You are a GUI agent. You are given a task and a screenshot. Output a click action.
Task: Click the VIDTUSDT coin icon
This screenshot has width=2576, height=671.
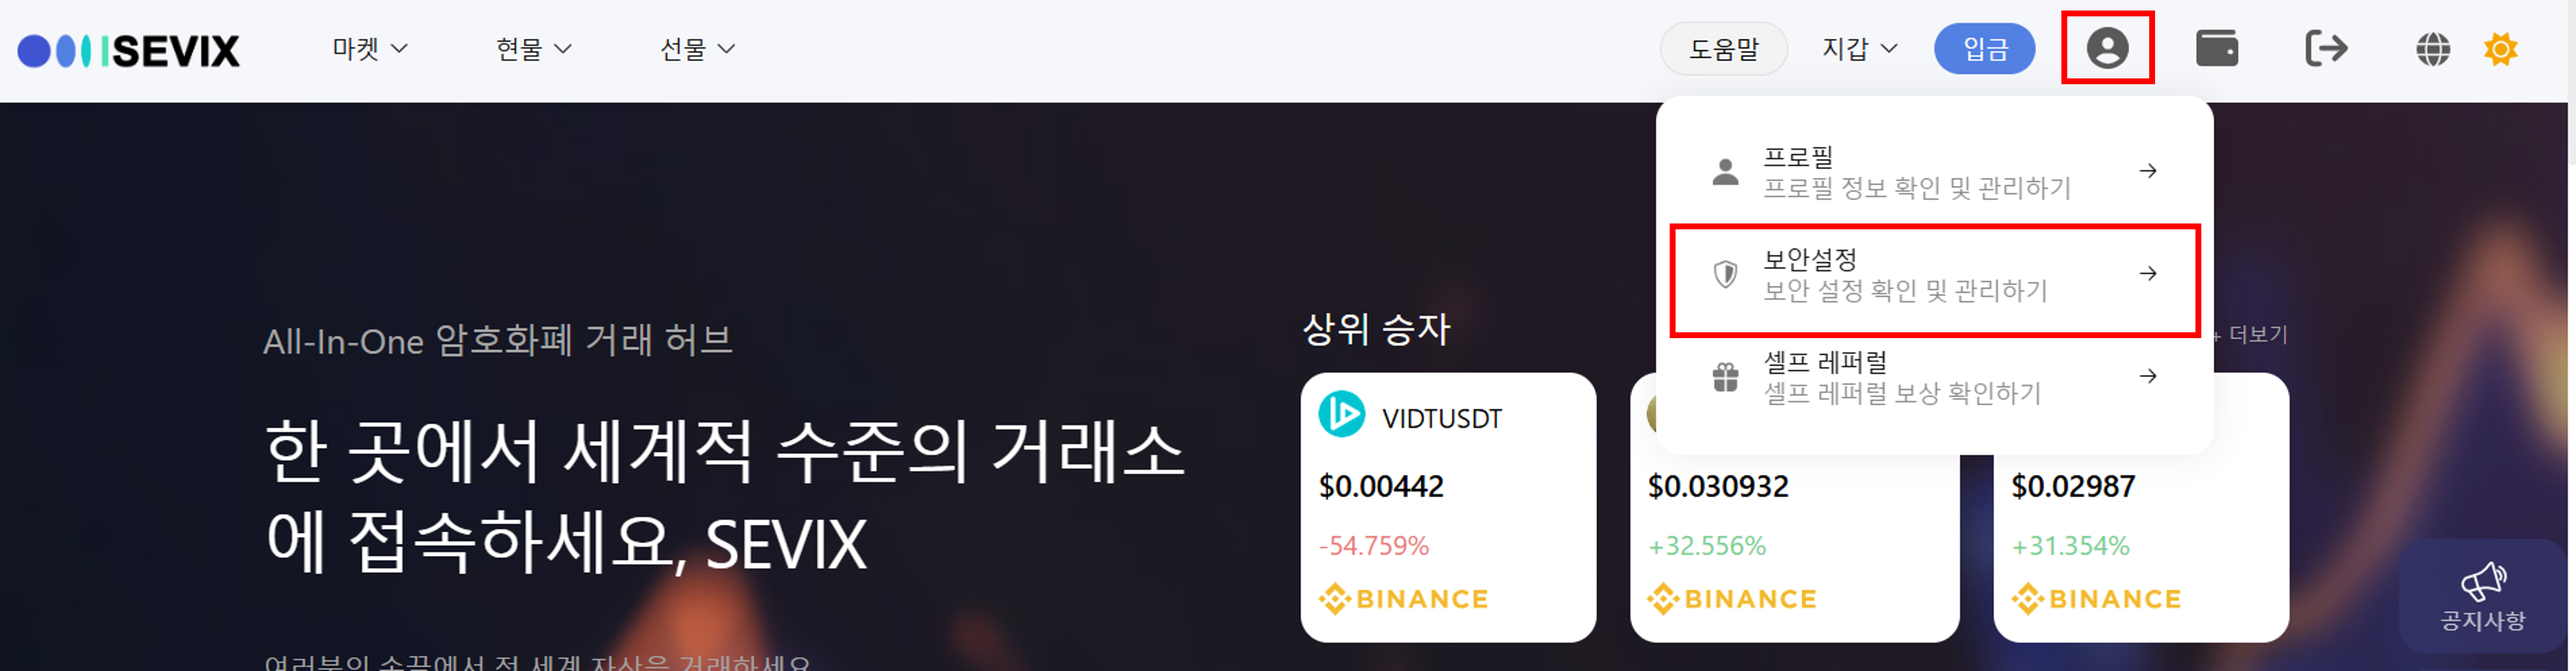click(x=1341, y=414)
